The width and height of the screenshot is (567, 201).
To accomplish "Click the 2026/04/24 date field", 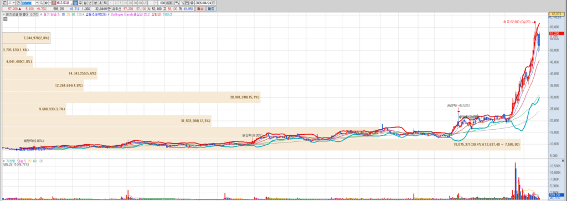I will (x=203, y=3).
